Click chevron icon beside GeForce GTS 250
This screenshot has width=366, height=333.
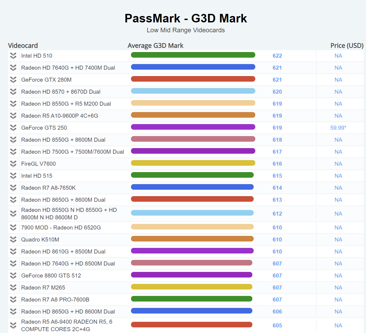pyautogui.click(x=13, y=128)
